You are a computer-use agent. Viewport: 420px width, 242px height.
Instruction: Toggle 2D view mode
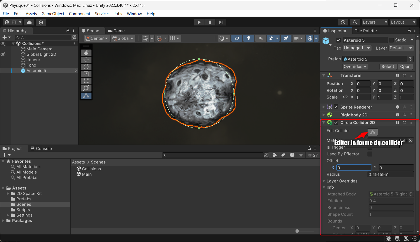[x=237, y=38]
